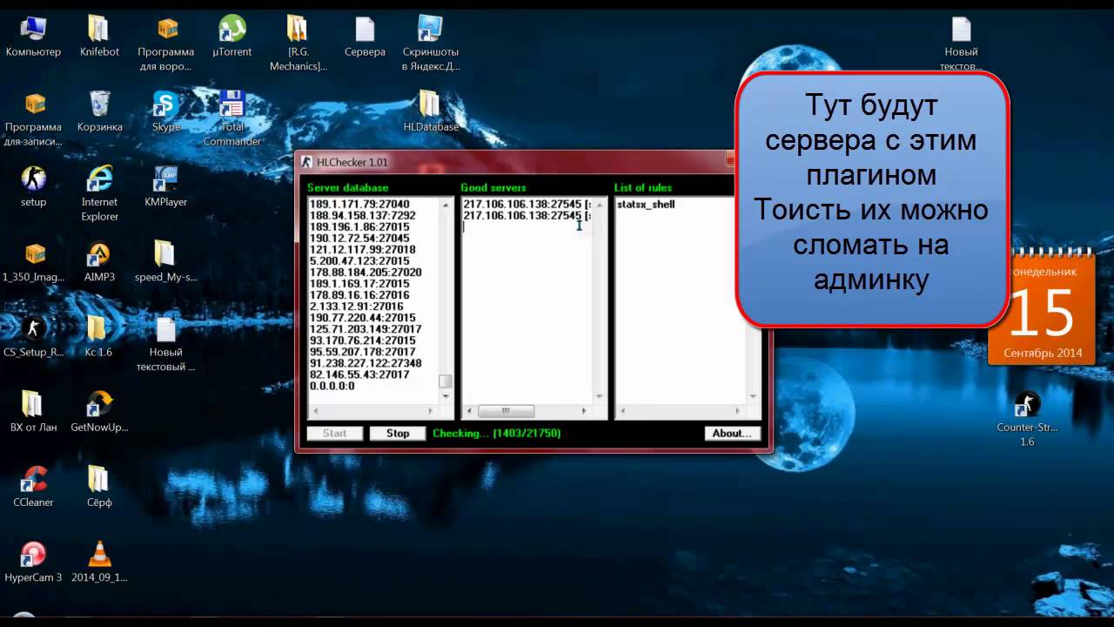Select server 190.12.72.54:27045
The image size is (1114, 627).
359,239
